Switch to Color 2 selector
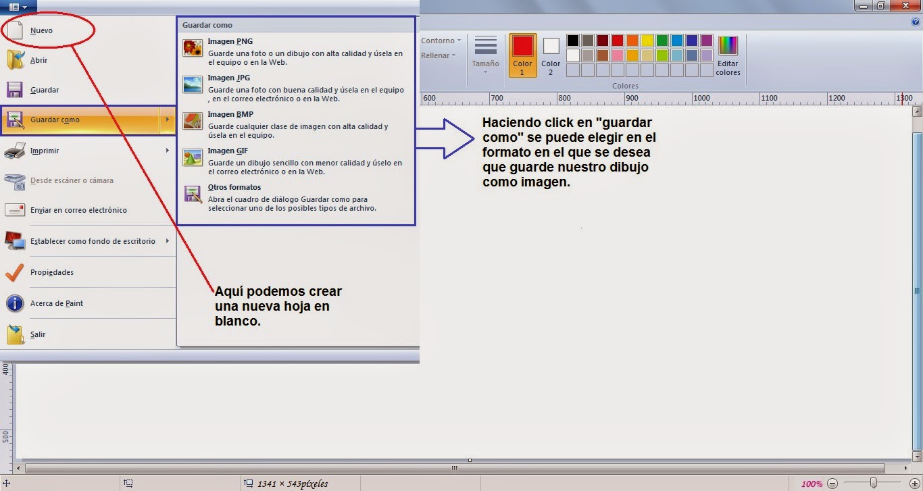Image resolution: width=923 pixels, height=491 pixels. coord(551,55)
